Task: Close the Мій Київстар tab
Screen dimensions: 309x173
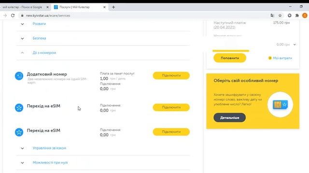Action: click(x=104, y=7)
